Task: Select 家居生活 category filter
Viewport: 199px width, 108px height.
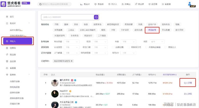Action: pos(97,24)
